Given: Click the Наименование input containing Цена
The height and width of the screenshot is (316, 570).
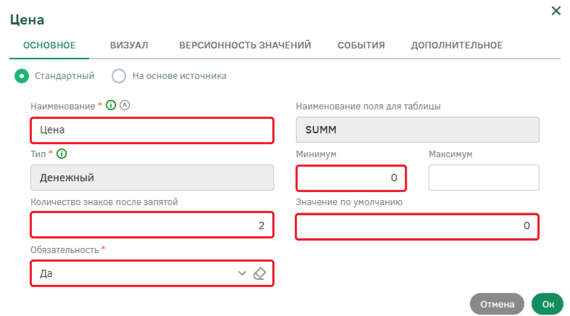Looking at the screenshot, I should [152, 130].
